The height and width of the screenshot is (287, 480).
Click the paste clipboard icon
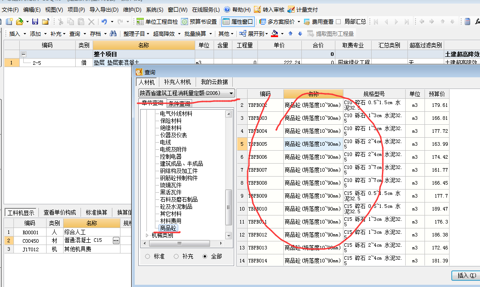[x=81, y=22]
